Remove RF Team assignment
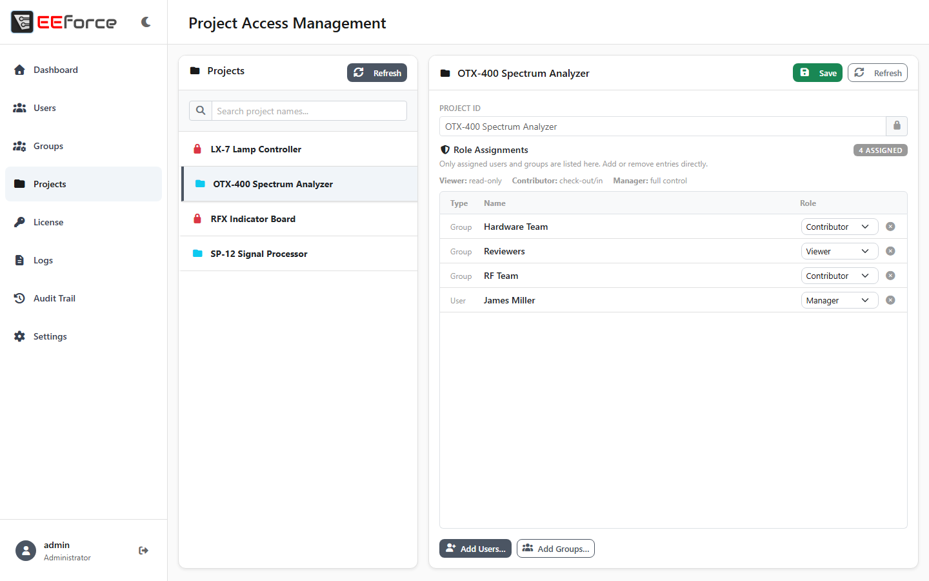 click(890, 276)
